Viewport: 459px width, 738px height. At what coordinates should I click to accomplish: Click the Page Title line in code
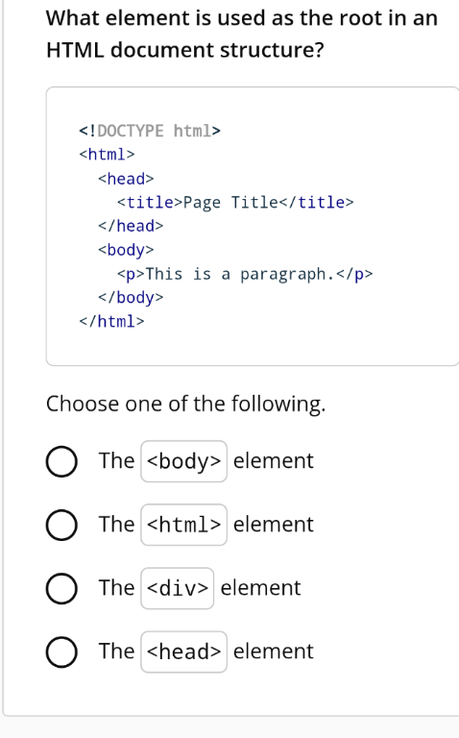tap(235, 203)
